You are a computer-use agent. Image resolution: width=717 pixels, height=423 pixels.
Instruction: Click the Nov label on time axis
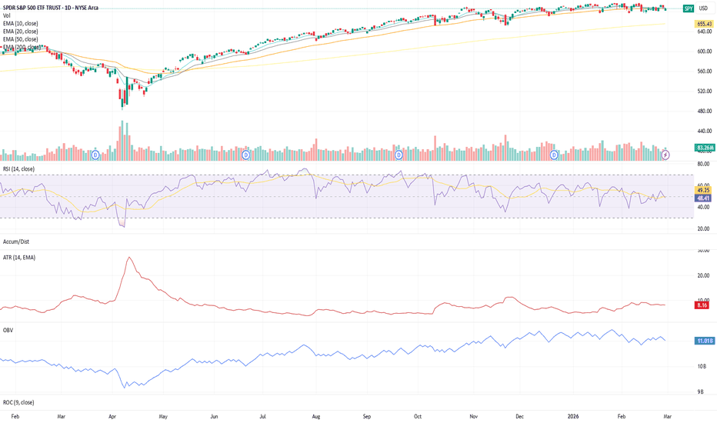474,417
